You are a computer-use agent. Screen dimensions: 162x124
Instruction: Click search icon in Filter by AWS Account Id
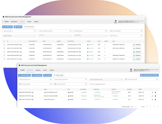(70, 31)
